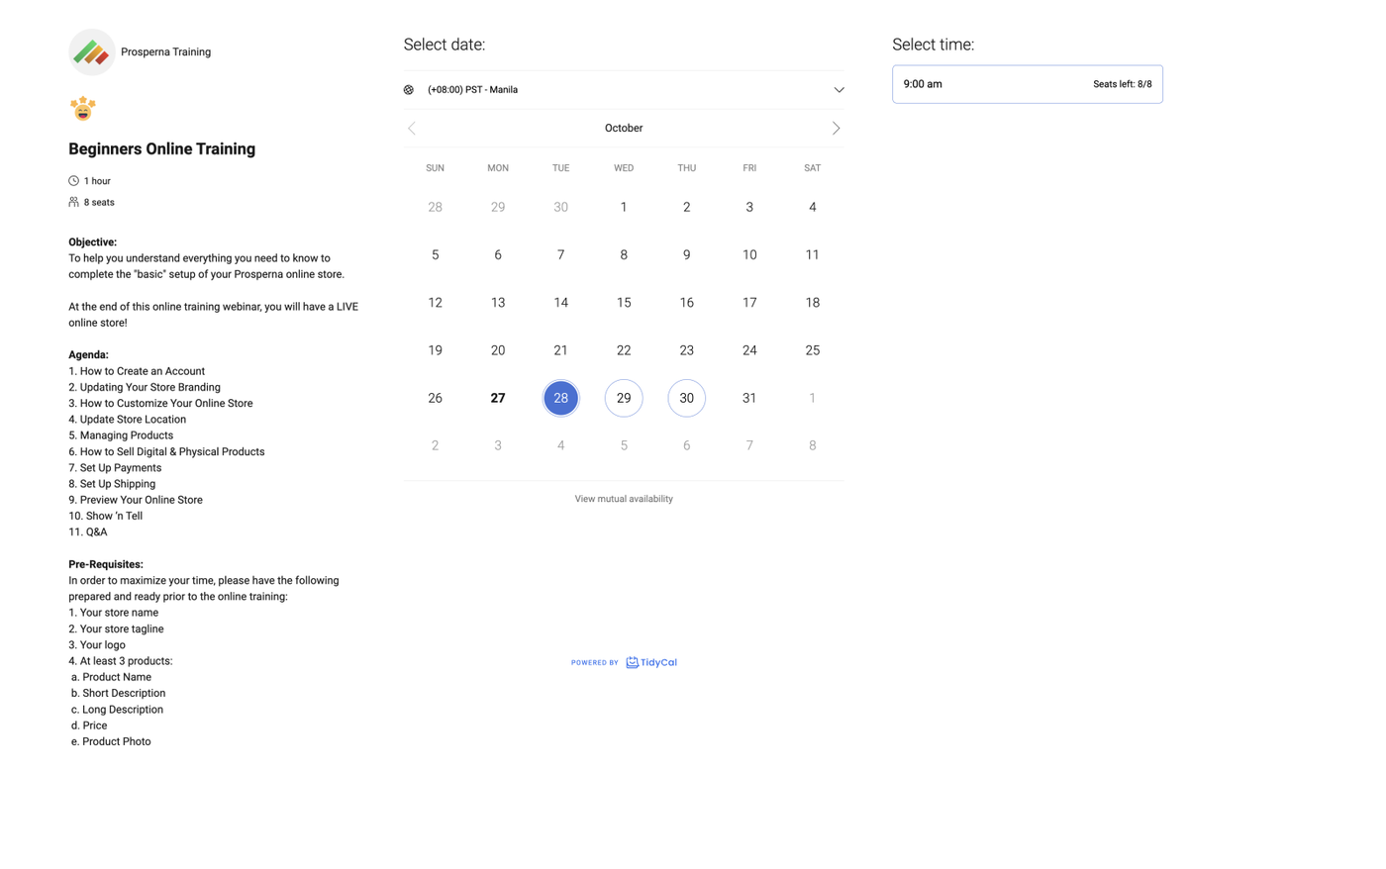
Task: Click the clock icon beside 1 hour
Action: point(73,181)
